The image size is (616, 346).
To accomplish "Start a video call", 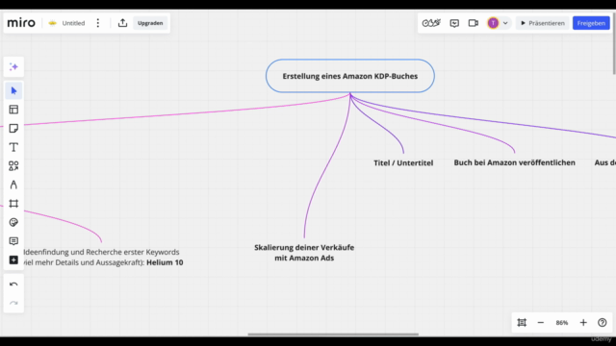I will click(x=474, y=23).
